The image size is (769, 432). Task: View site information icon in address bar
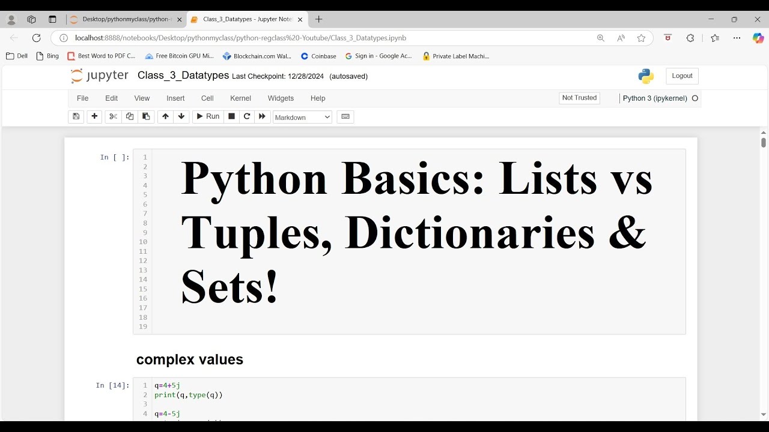click(64, 38)
